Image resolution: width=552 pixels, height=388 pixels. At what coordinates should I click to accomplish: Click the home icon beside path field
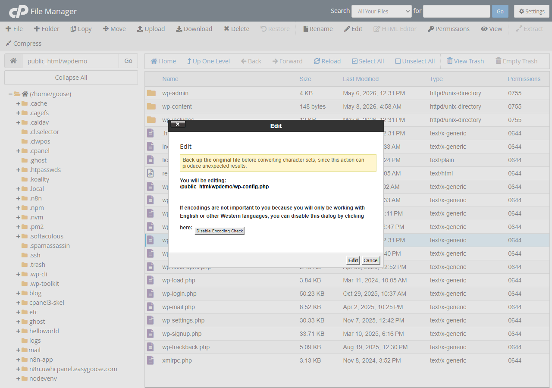tap(13, 61)
